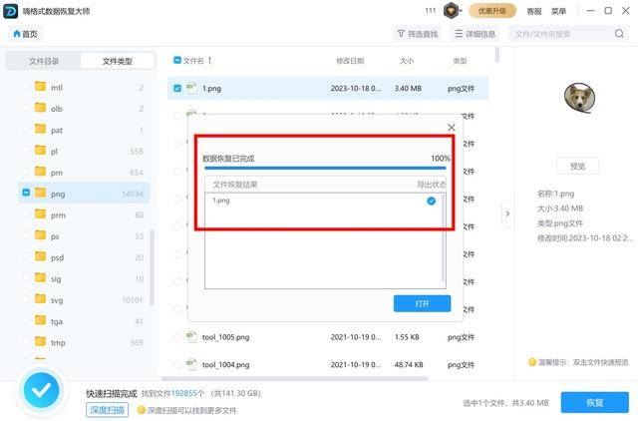
Task: Click the deep scan tip bulb icon
Action: [142, 410]
